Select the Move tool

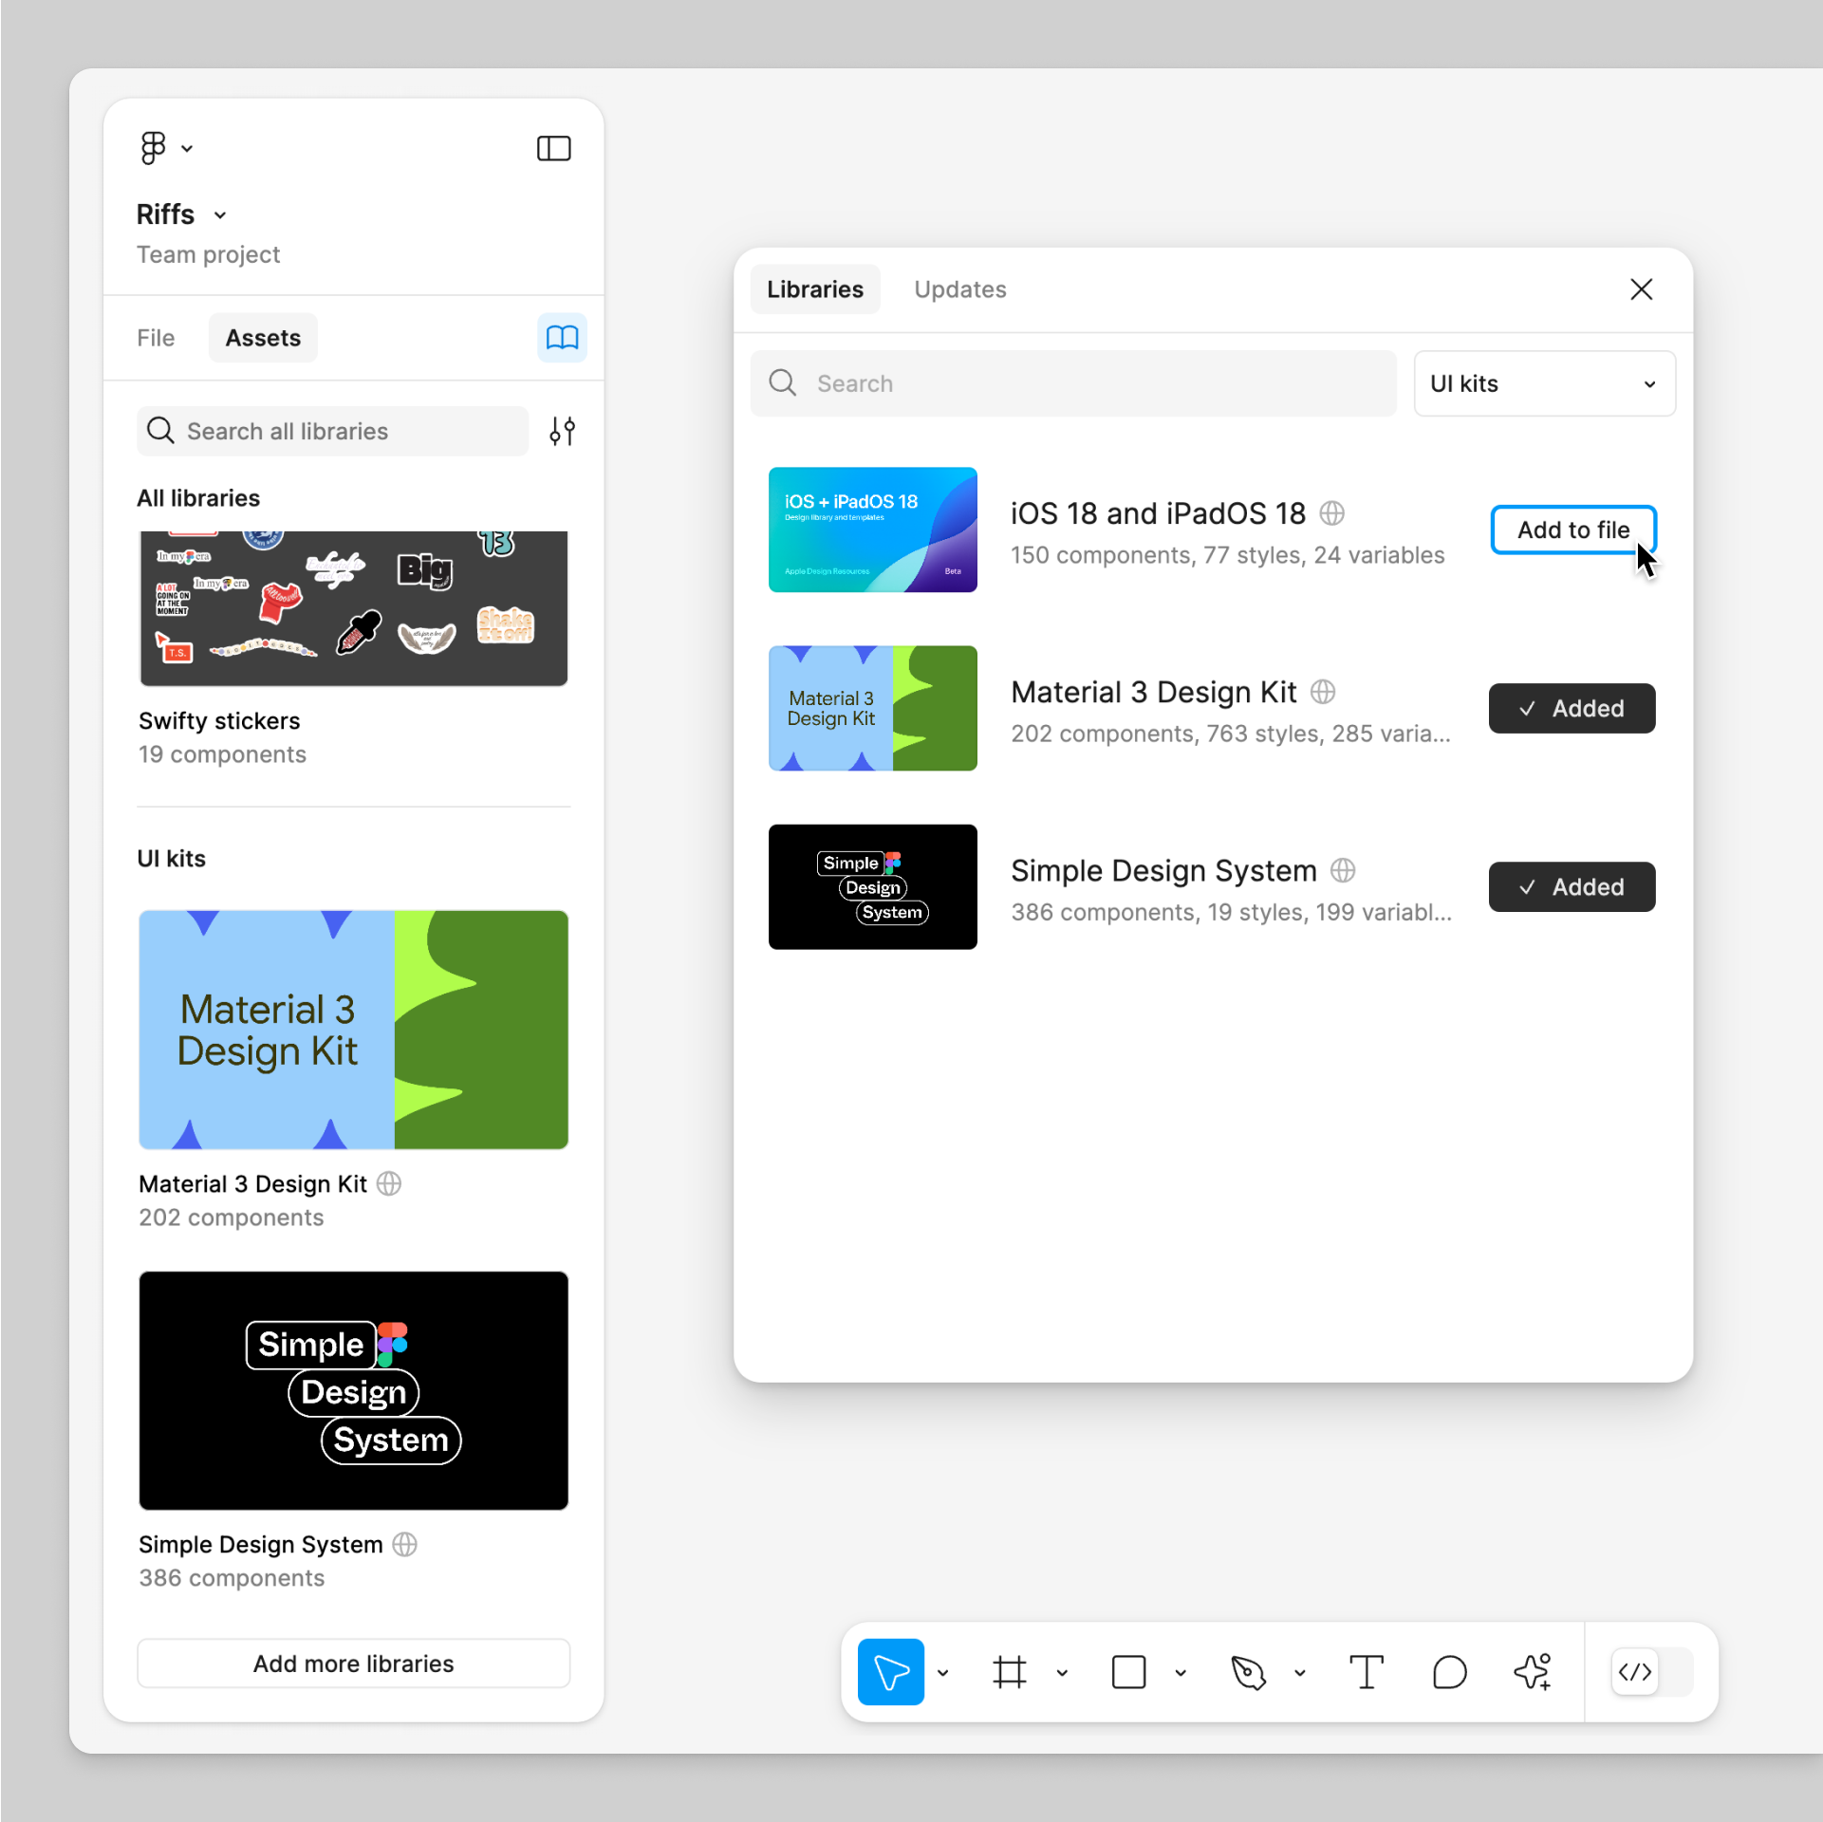click(890, 1672)
